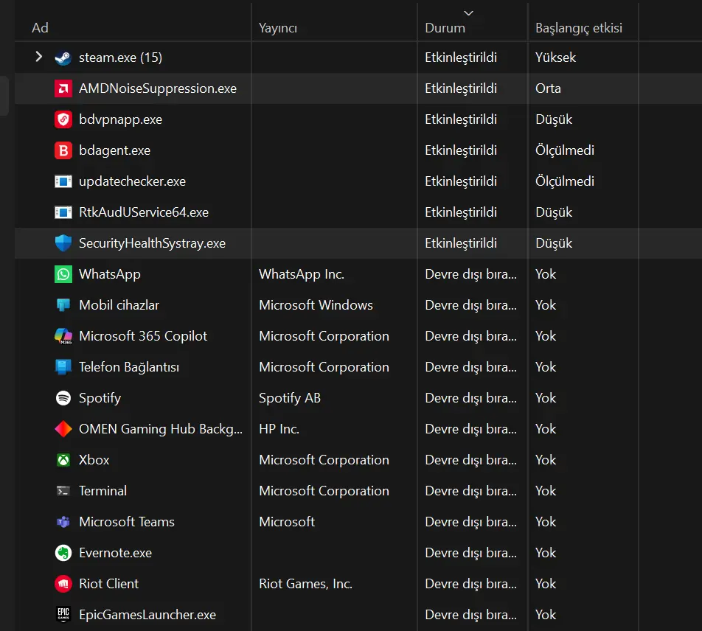Select the Microsoft Teams name text
Image resolution: width=702 pixels, height=631 pixels.
click(x=127, y=522)
